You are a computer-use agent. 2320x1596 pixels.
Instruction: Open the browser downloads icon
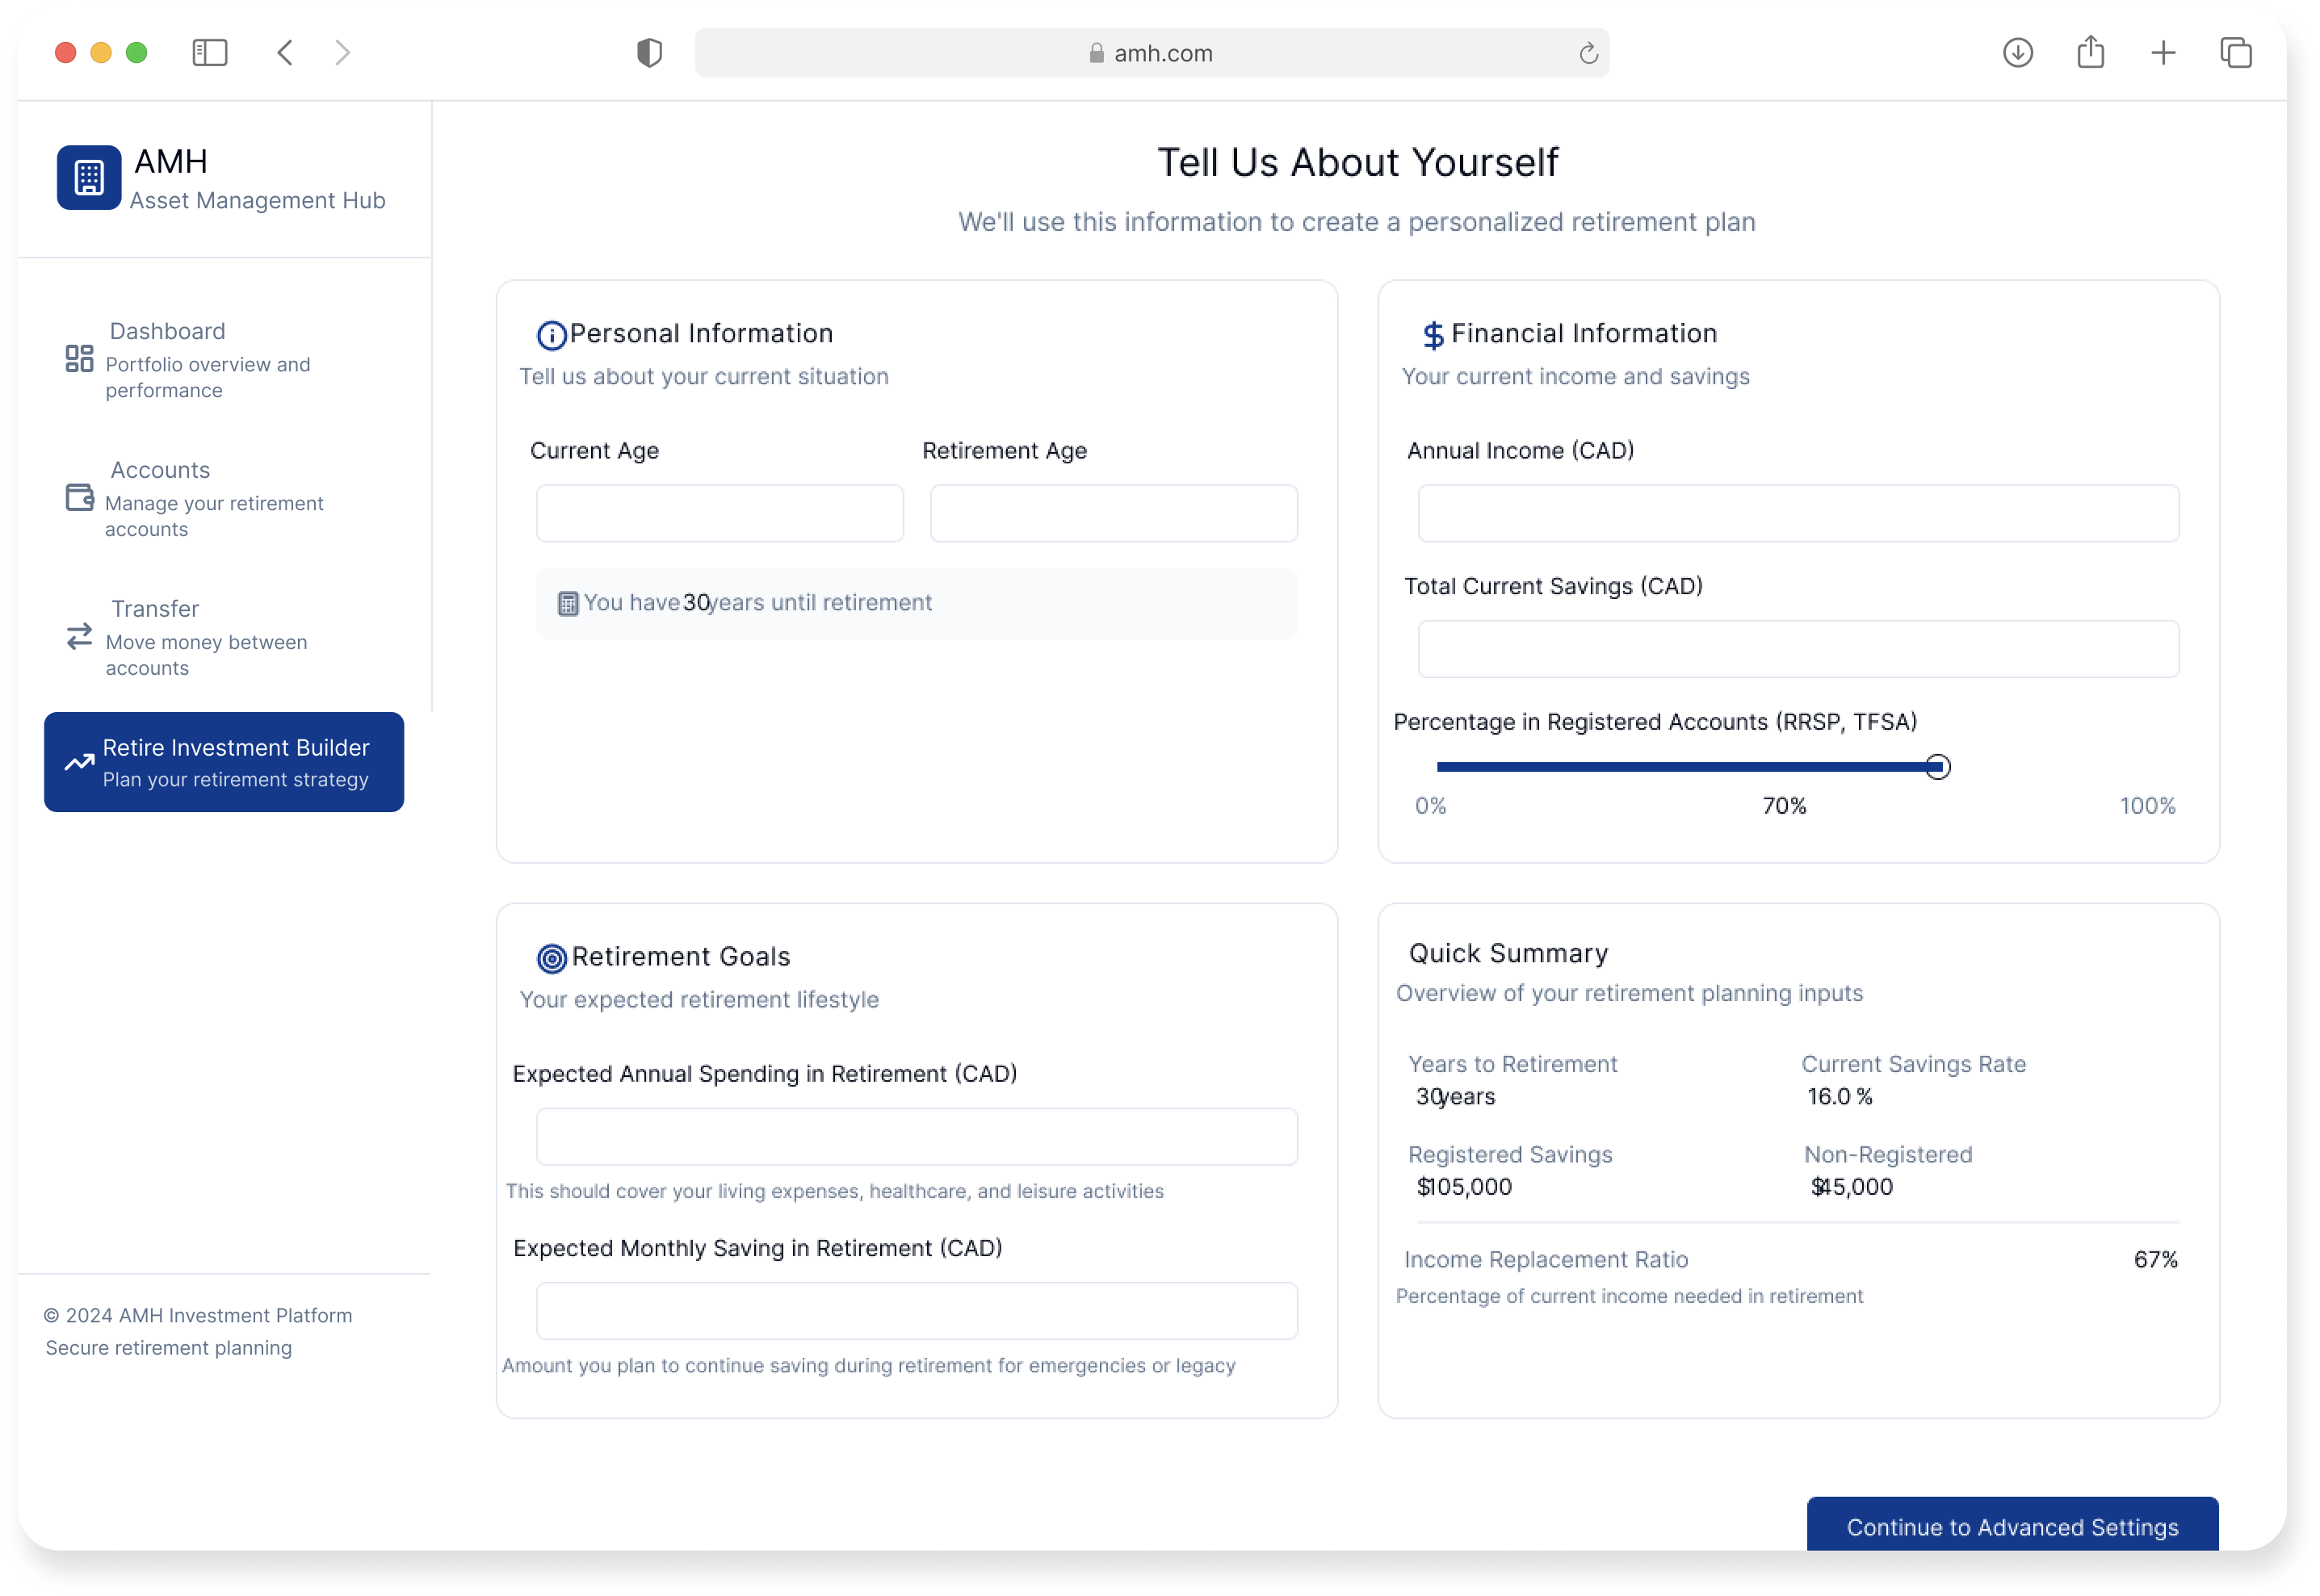[2017, 53]
